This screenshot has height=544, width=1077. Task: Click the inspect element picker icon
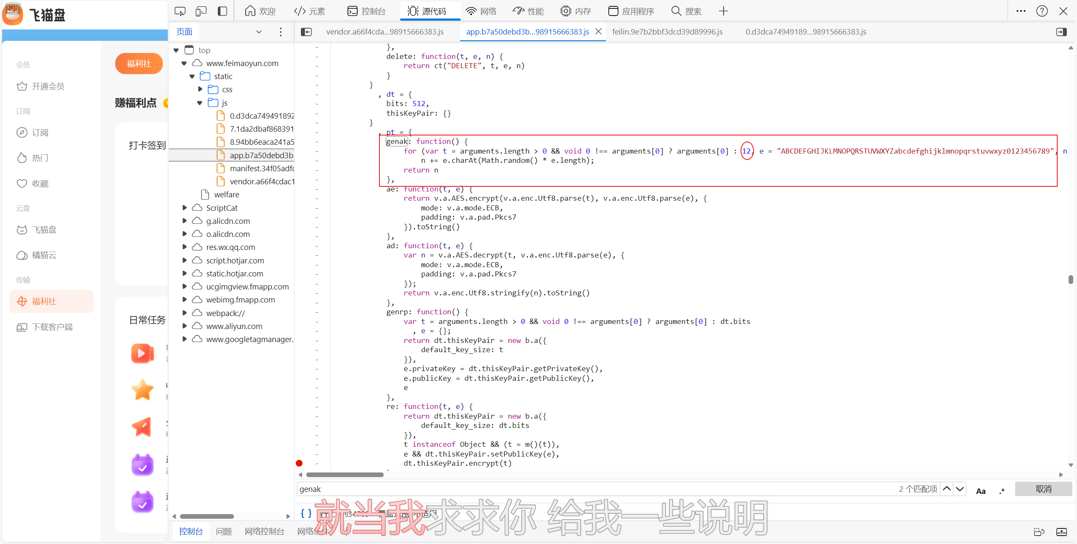[180, 11]
